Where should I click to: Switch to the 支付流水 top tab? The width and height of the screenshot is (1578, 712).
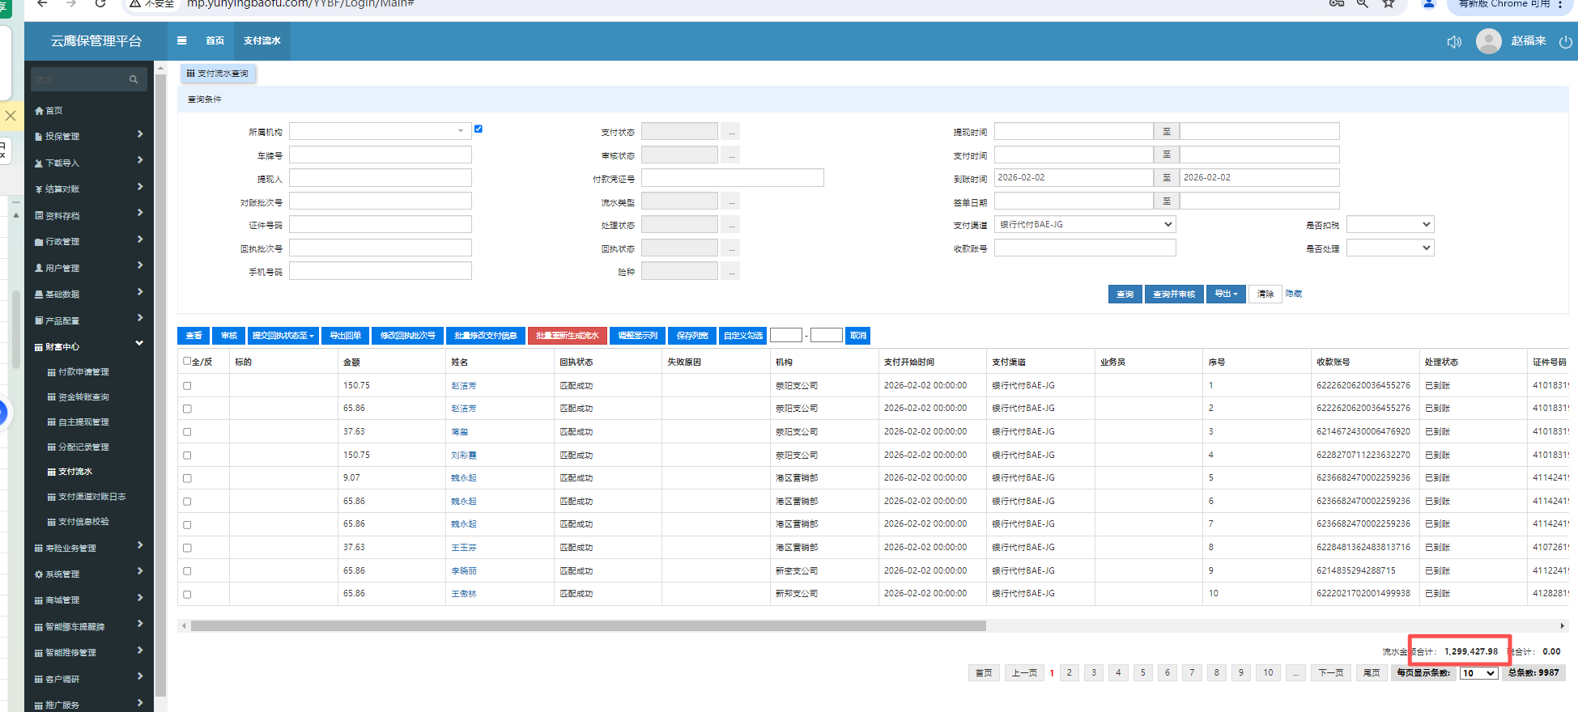pyautogui.click(x=262, y=41)
